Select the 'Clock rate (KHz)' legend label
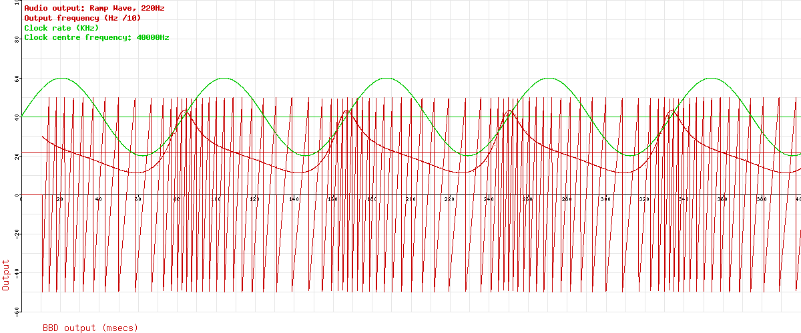This screenshot has width=801, height=333. click(61, 28)
